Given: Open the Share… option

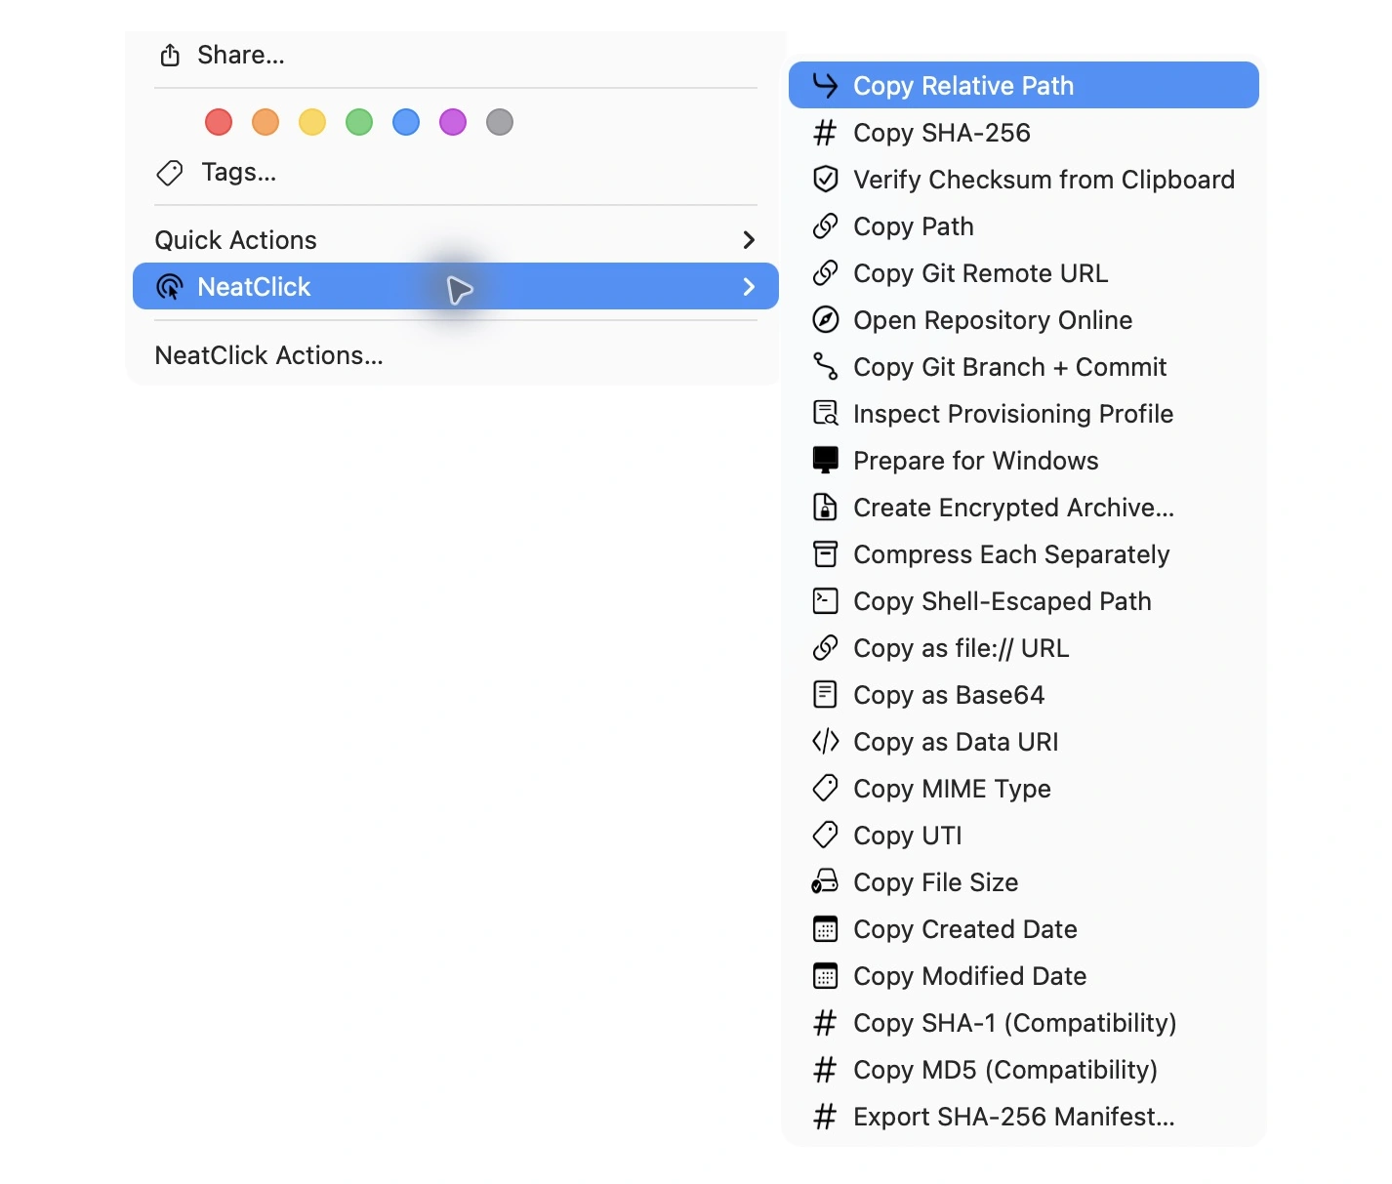Looking at the screenshot, I should [x=456, y=56].
